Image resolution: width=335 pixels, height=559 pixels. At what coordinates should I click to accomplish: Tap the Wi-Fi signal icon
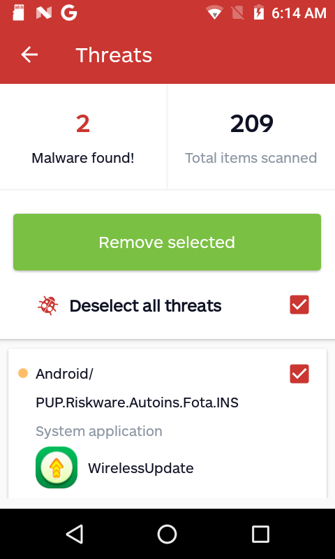point(215,13)
